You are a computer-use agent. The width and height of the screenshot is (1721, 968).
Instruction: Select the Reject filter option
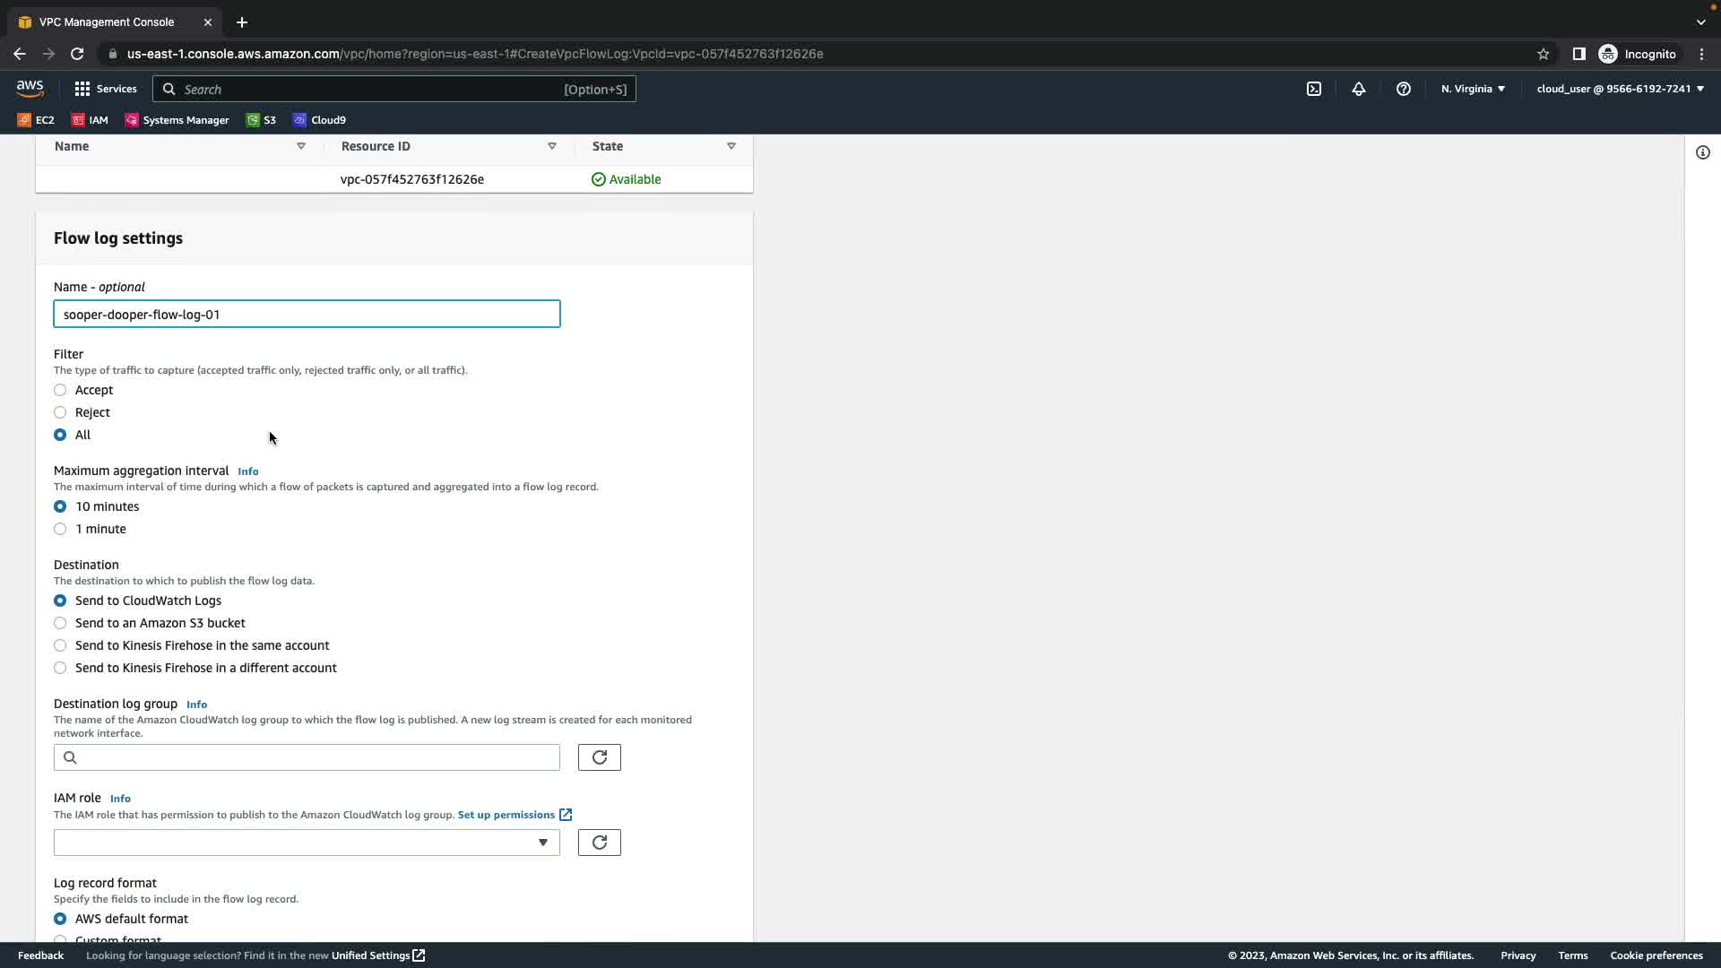(x=60, y=412)
